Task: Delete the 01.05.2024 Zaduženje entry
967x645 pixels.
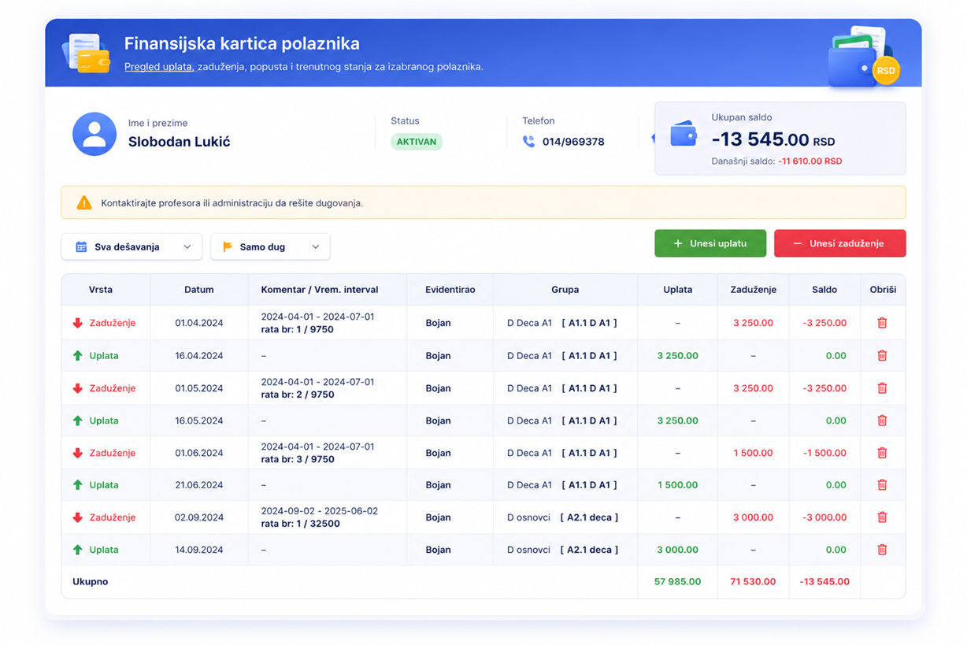Action: pos(882,388)
